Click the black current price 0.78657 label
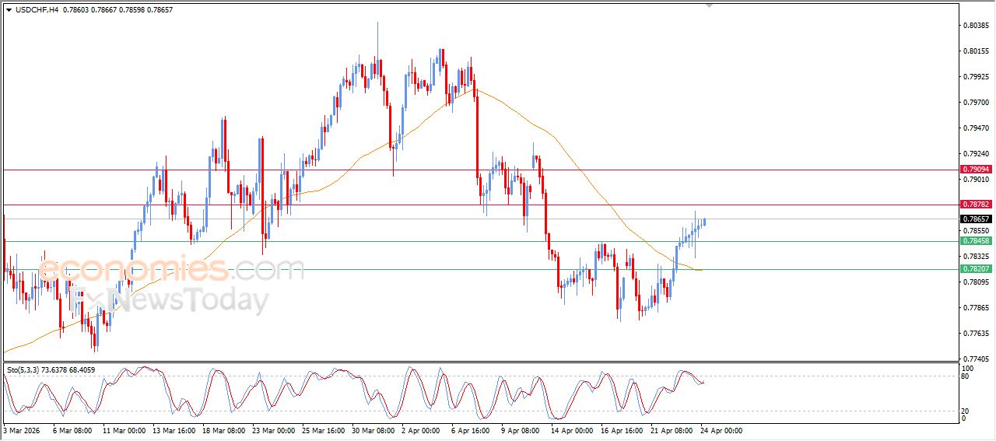The image size is (996, 441). click(976, 219)
